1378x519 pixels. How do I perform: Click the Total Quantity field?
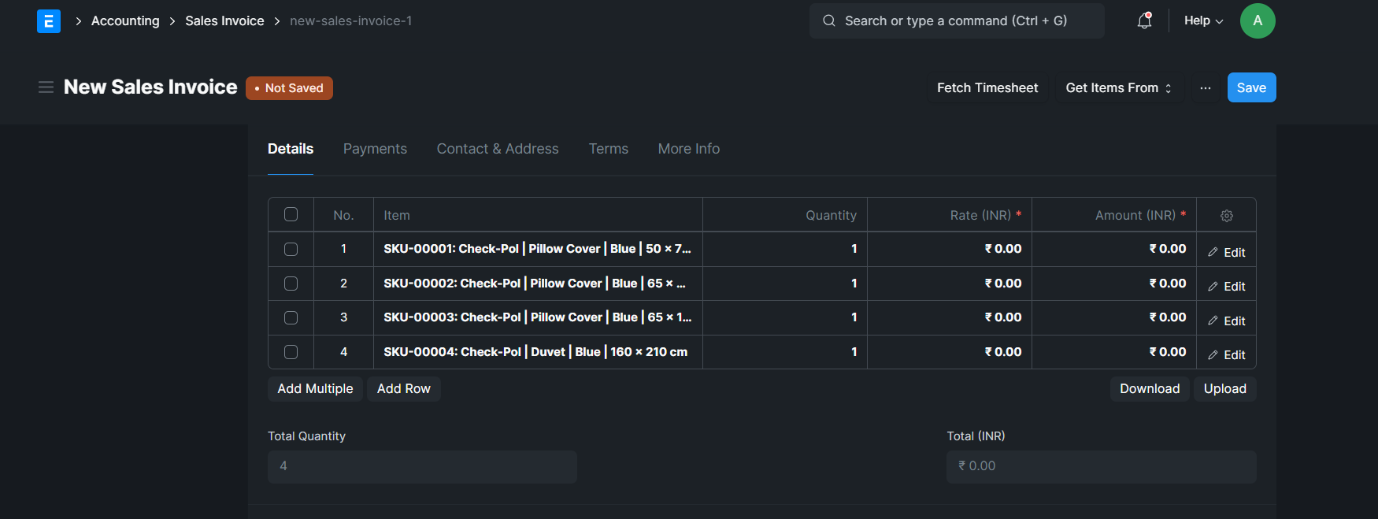(422, 466)
